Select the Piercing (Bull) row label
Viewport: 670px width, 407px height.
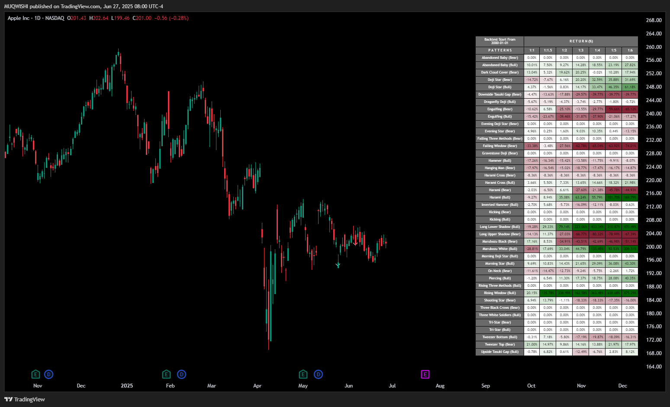coord(500,279)
